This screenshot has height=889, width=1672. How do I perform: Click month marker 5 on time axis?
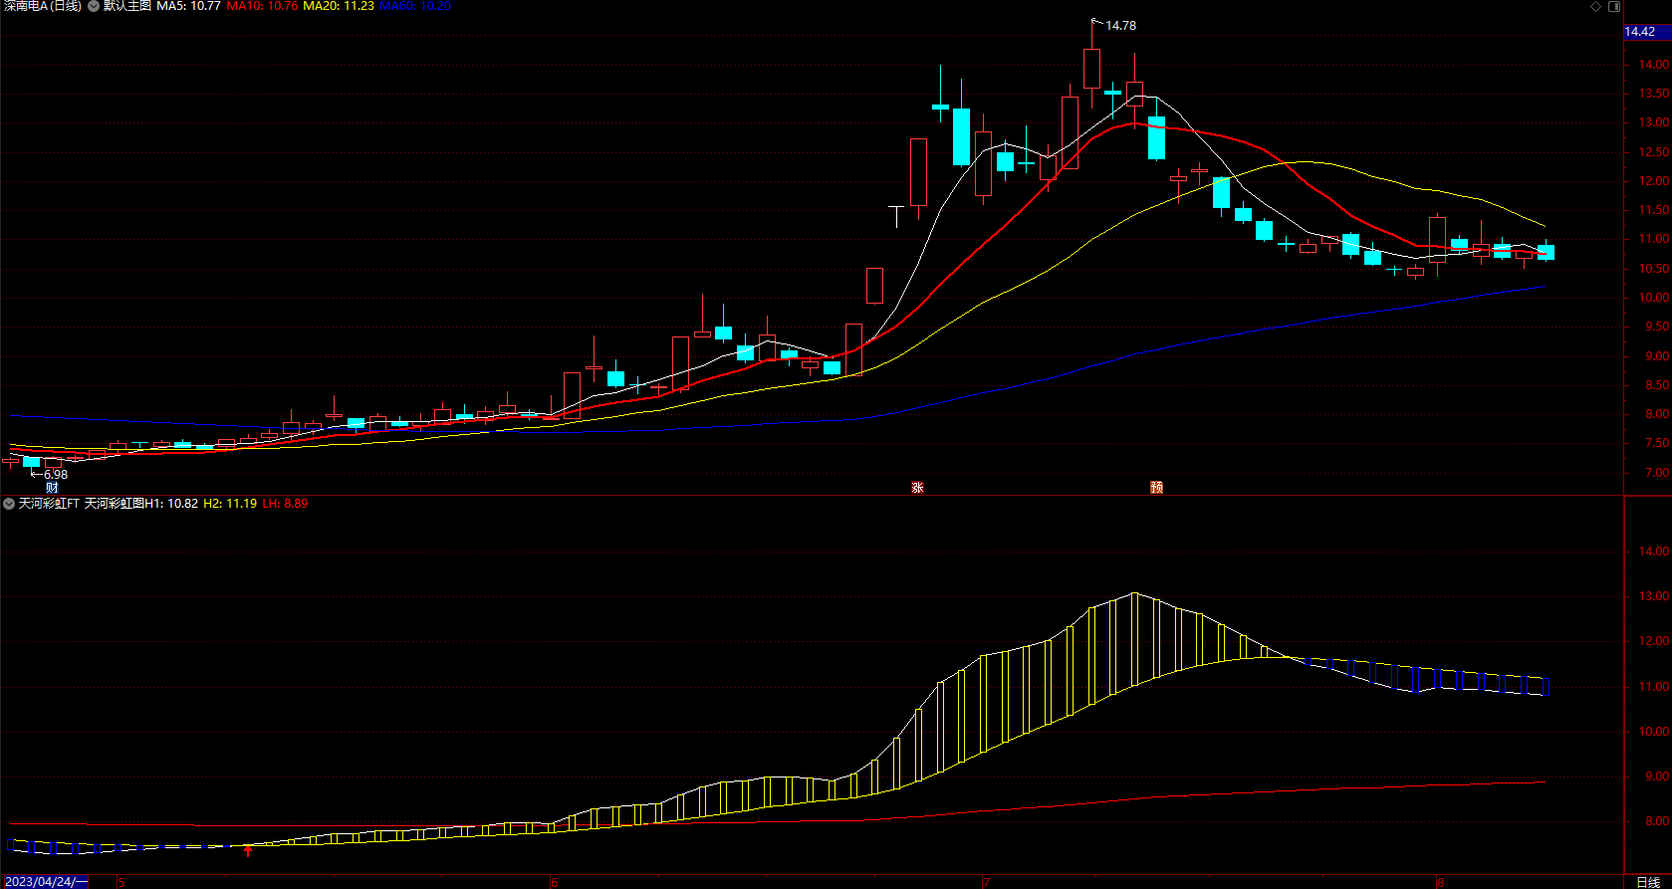coord(121,882)
